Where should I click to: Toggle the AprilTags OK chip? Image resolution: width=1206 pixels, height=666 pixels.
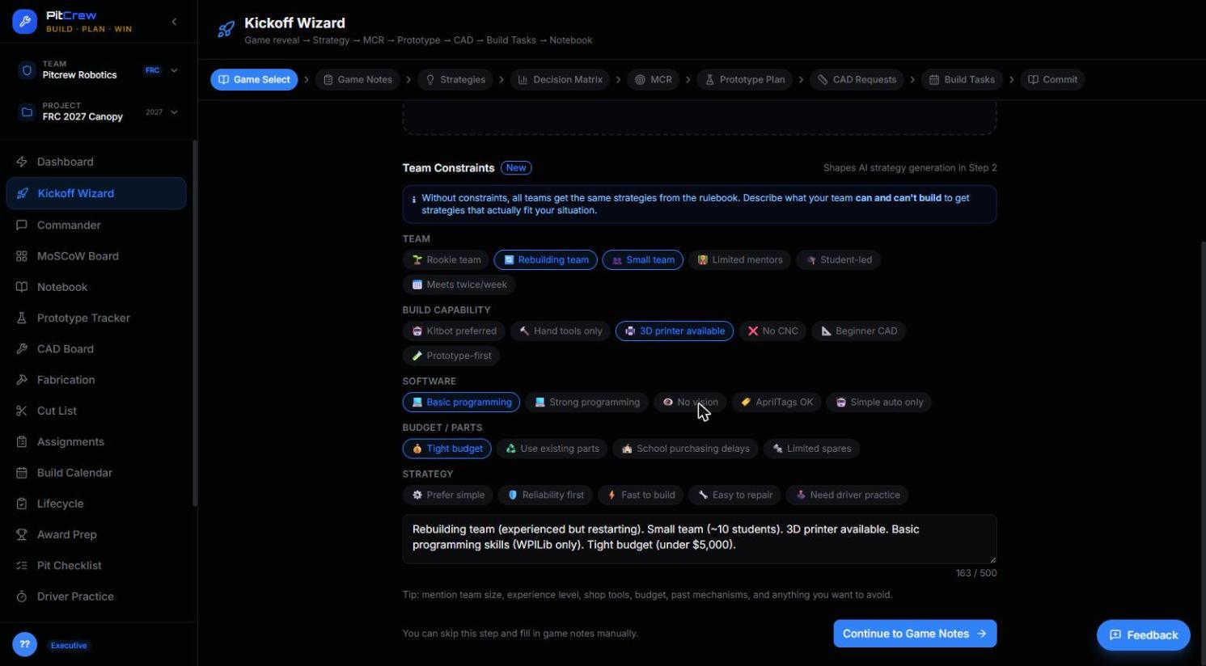point(776,402)
